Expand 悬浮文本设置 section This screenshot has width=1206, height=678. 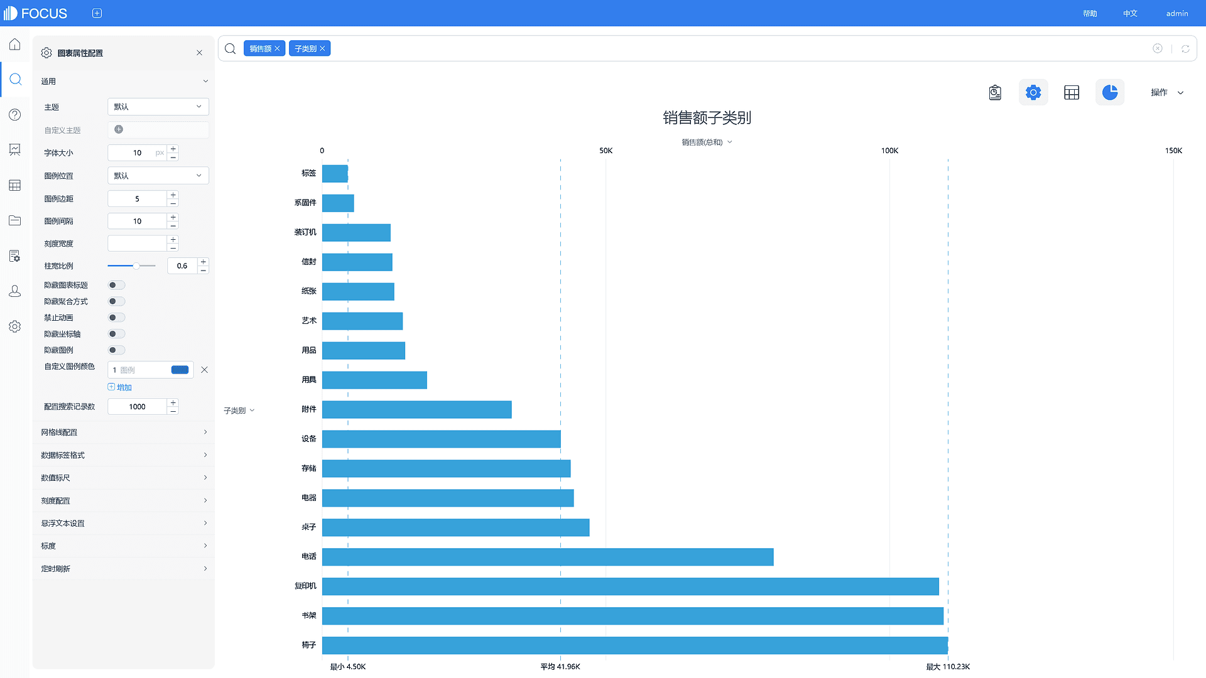tap(124, 523)
